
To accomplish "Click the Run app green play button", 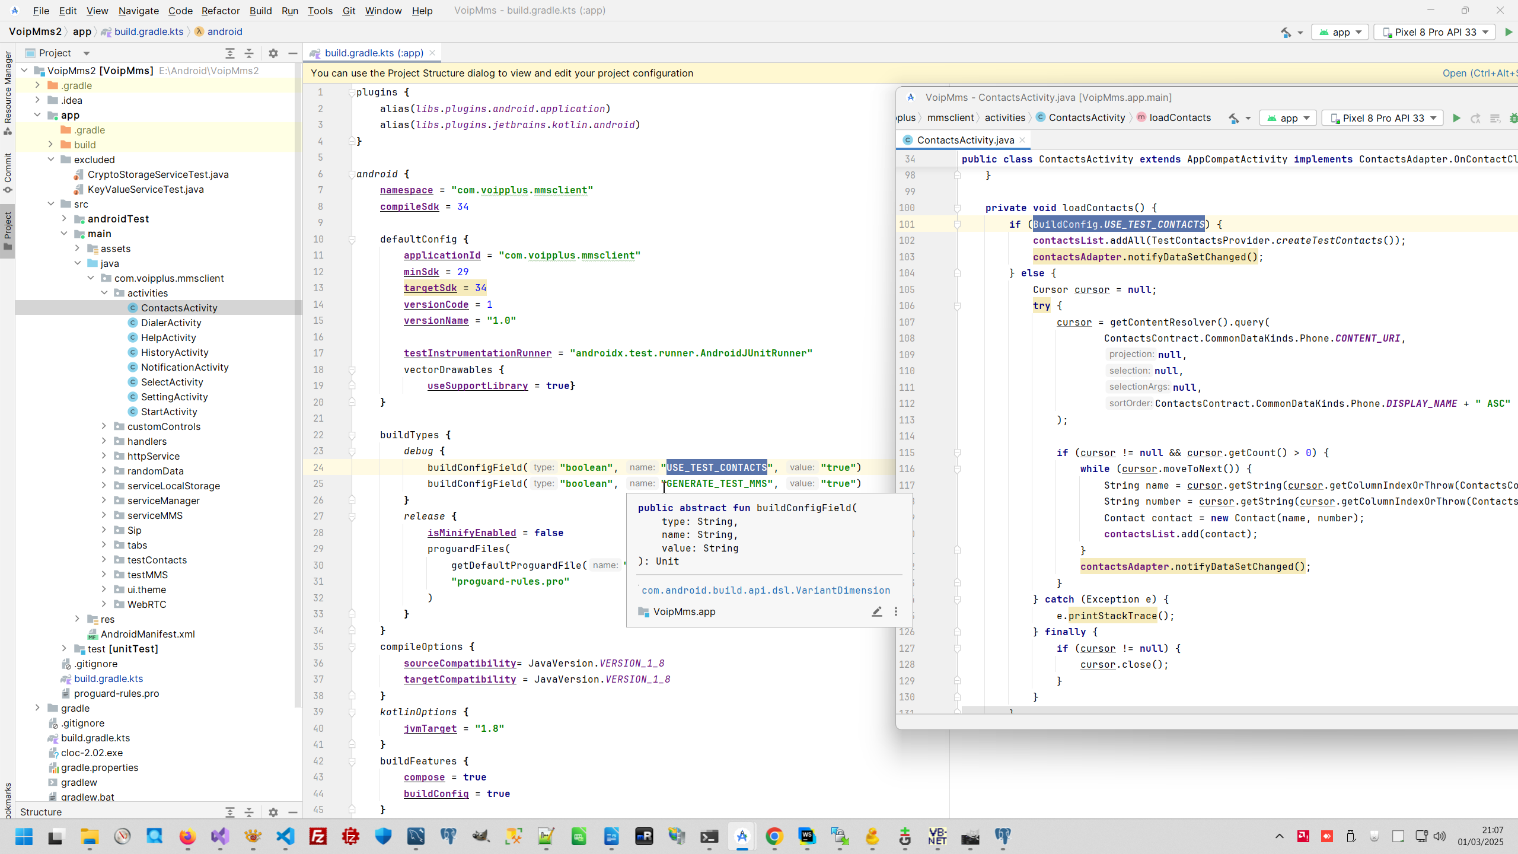I will [x=1509, y=32].
